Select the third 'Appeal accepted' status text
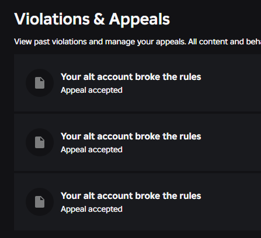261x238 pixels. coord(92,209)
